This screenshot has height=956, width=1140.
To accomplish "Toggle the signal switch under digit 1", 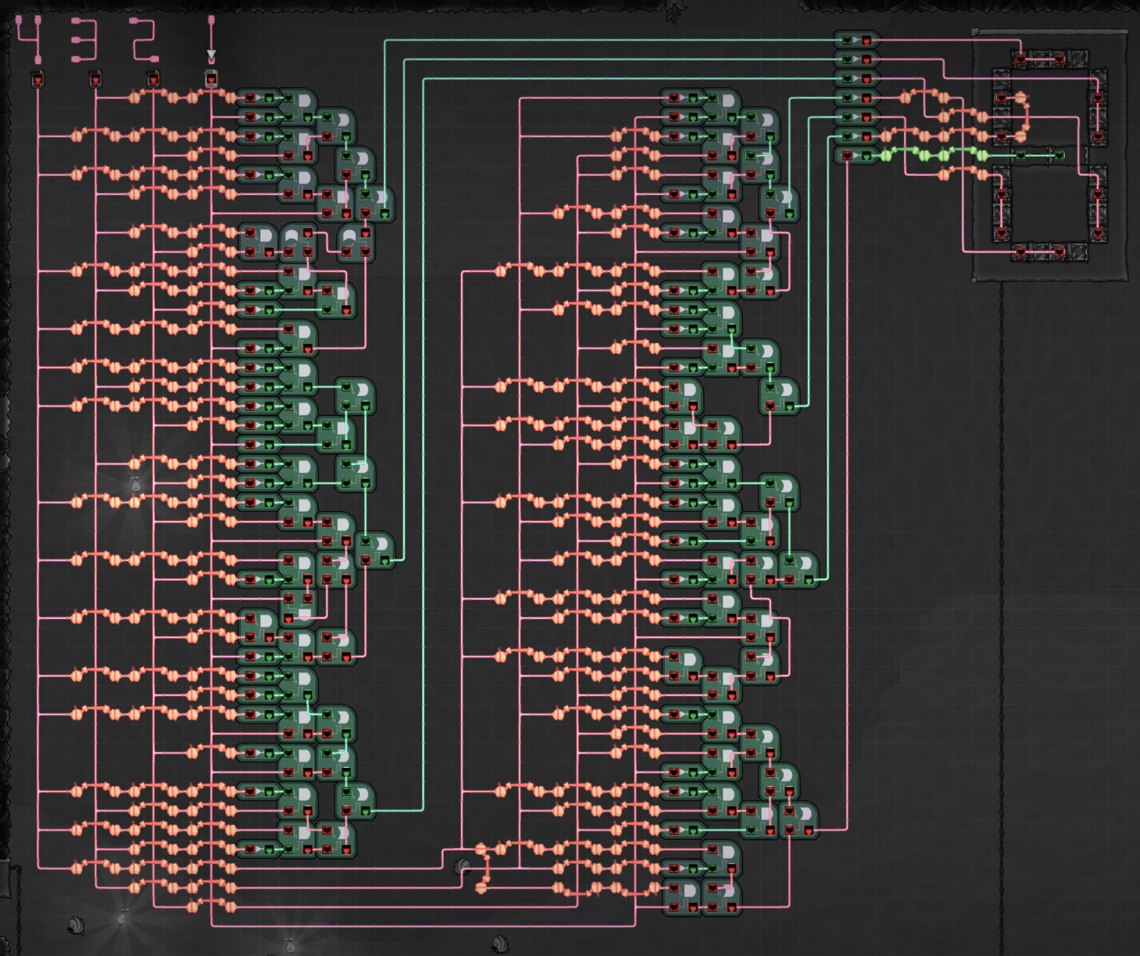I will coord(211,79).
